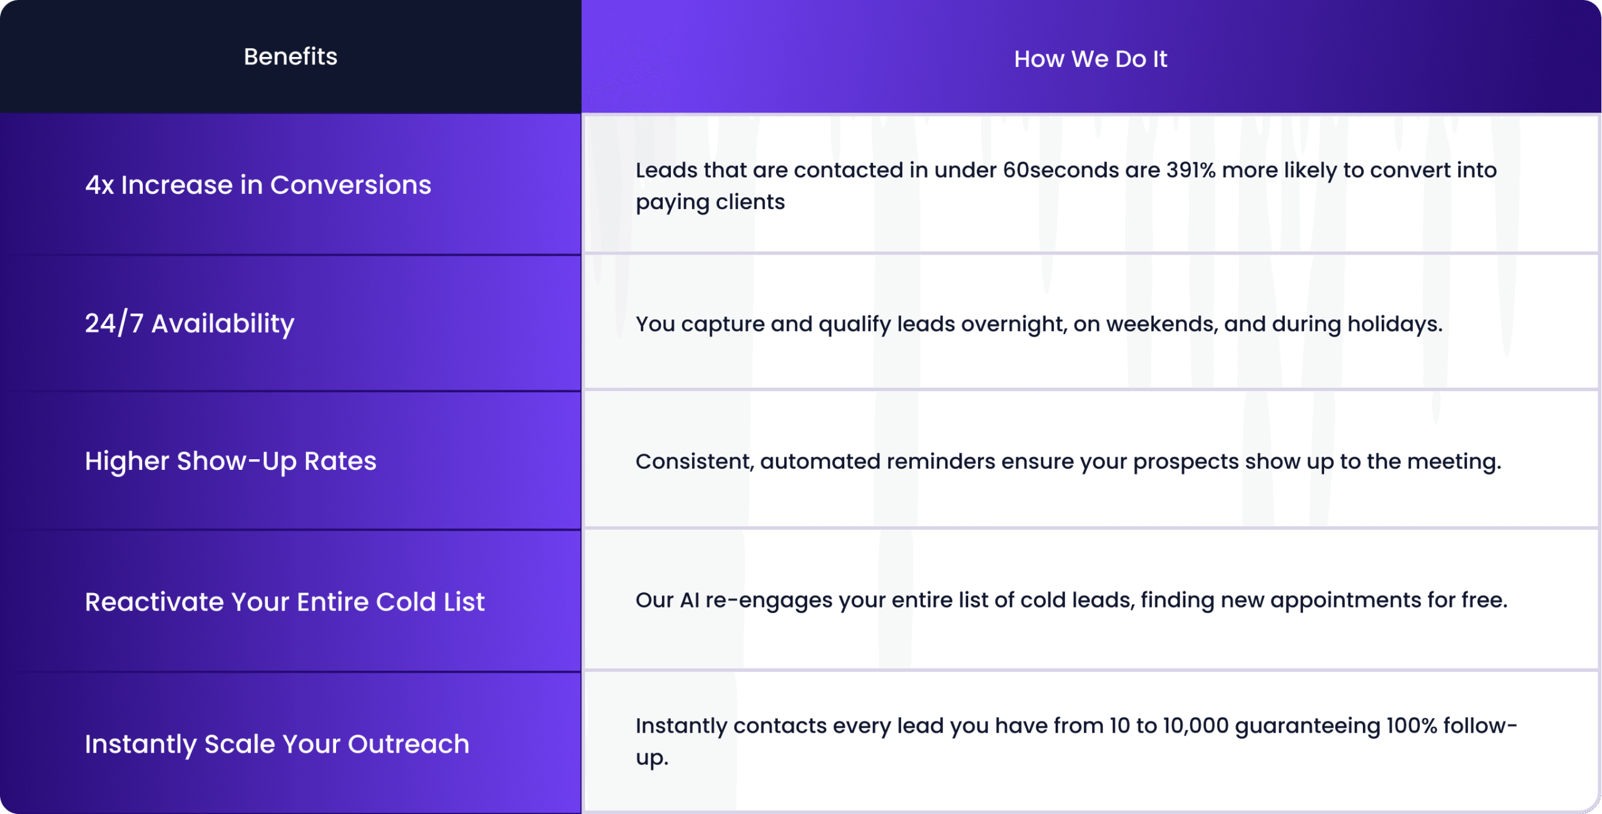This screenshot has width=1602, height=814.
Task: Click the AI re-engages cold leads description
Action: point(1071,600)
